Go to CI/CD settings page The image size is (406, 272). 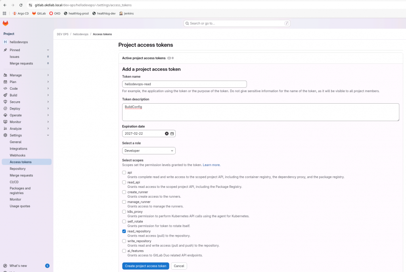click(14, 182)
